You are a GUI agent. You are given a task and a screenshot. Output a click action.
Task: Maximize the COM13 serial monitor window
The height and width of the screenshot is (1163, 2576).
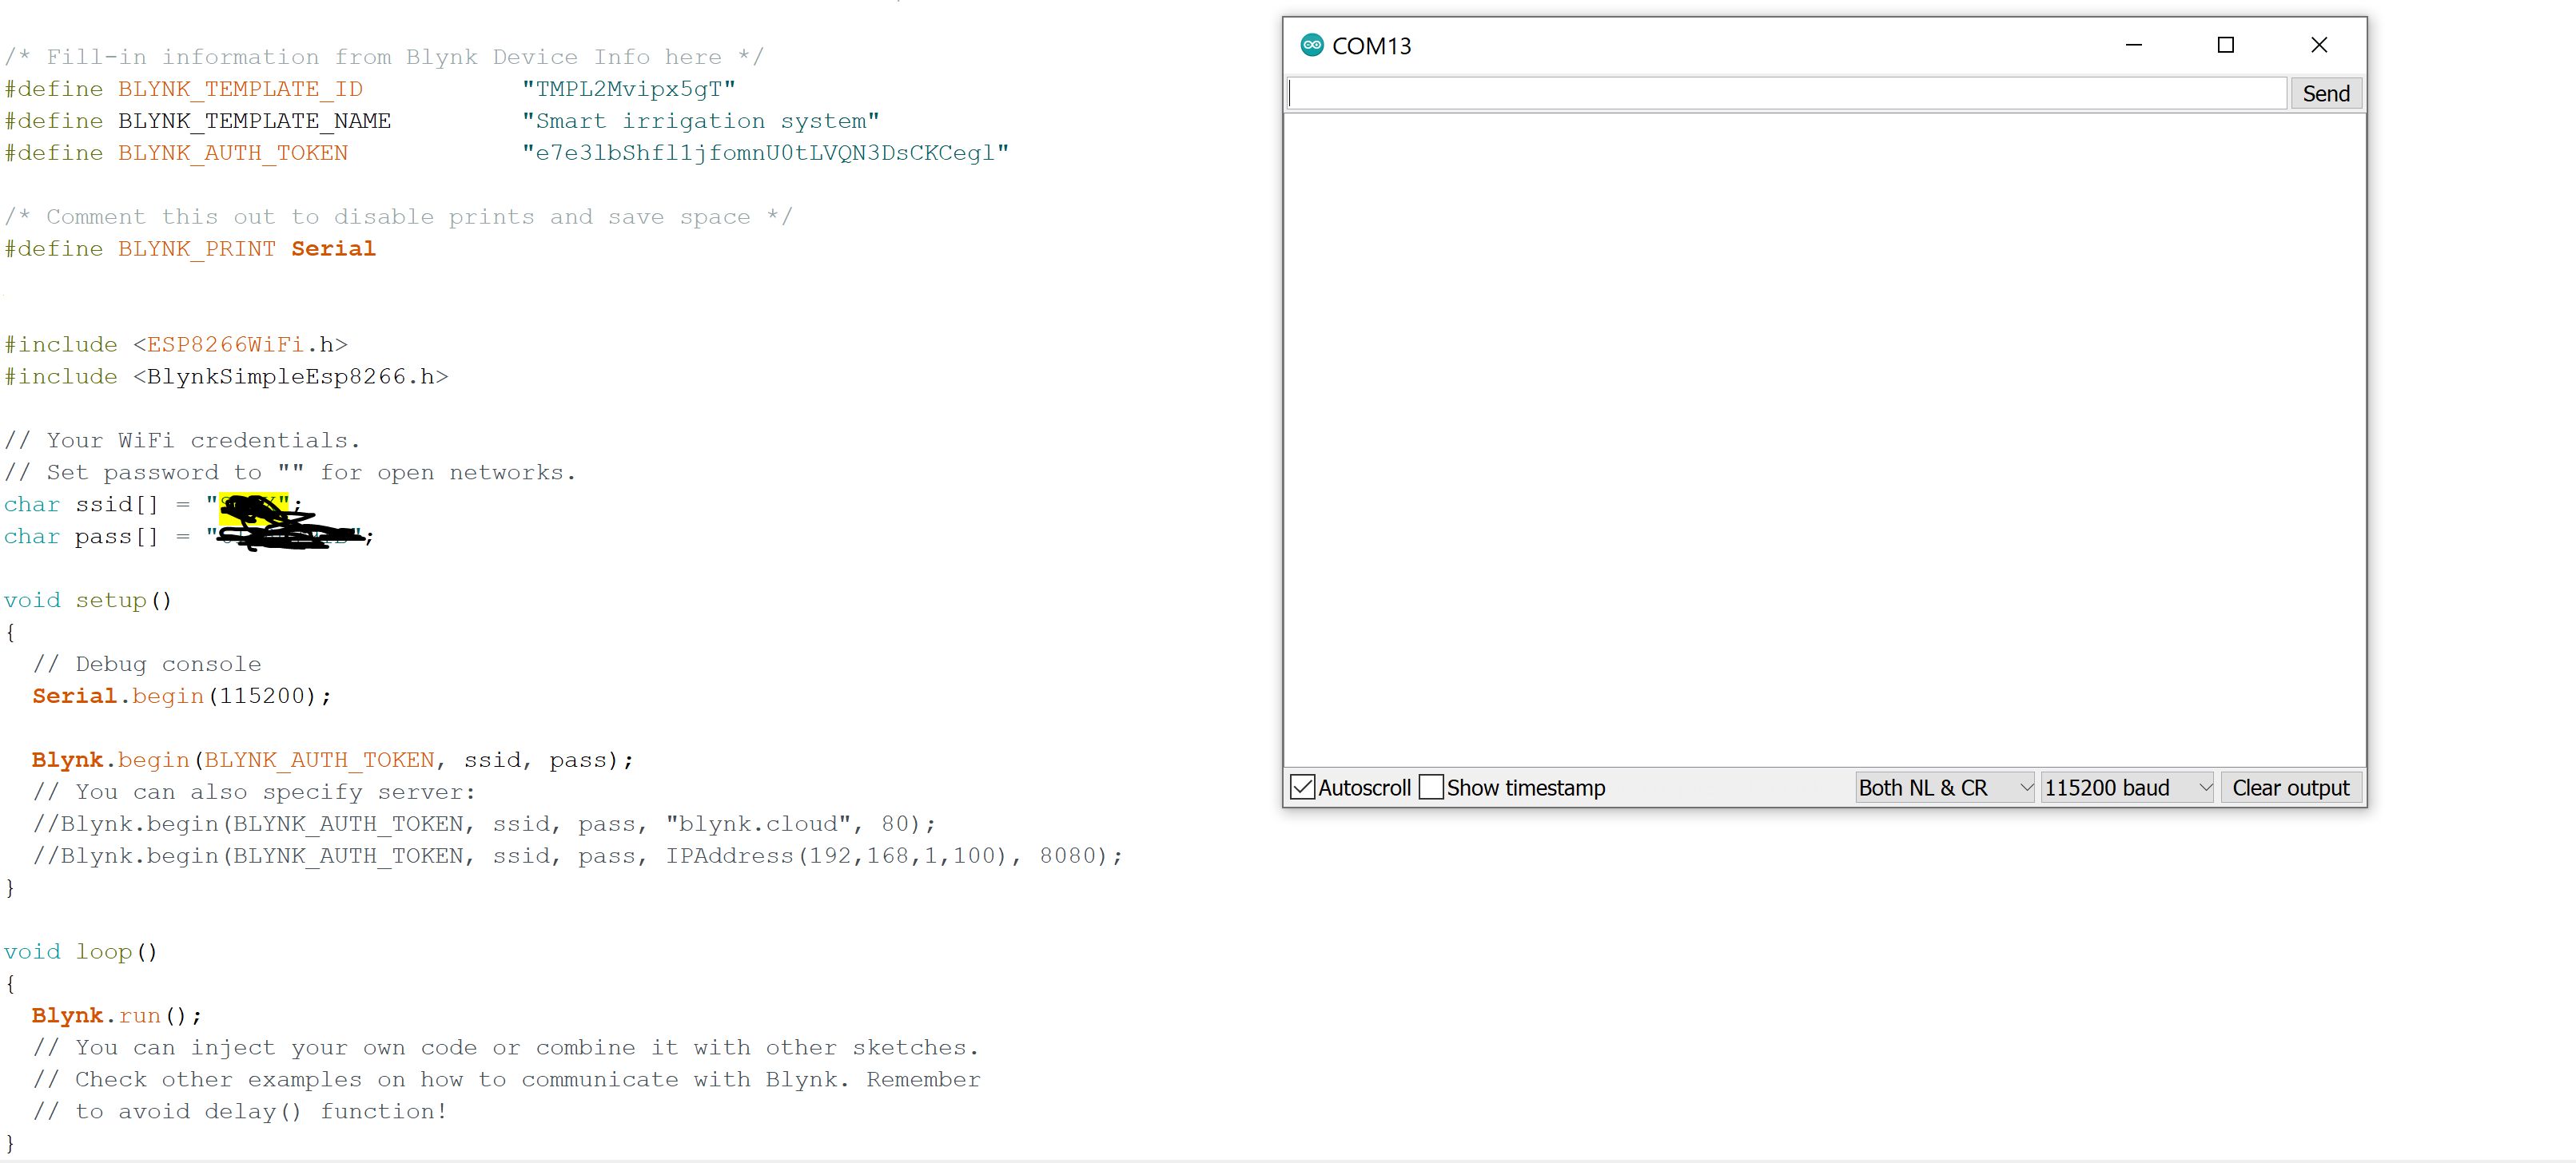tap(2225, 45)
